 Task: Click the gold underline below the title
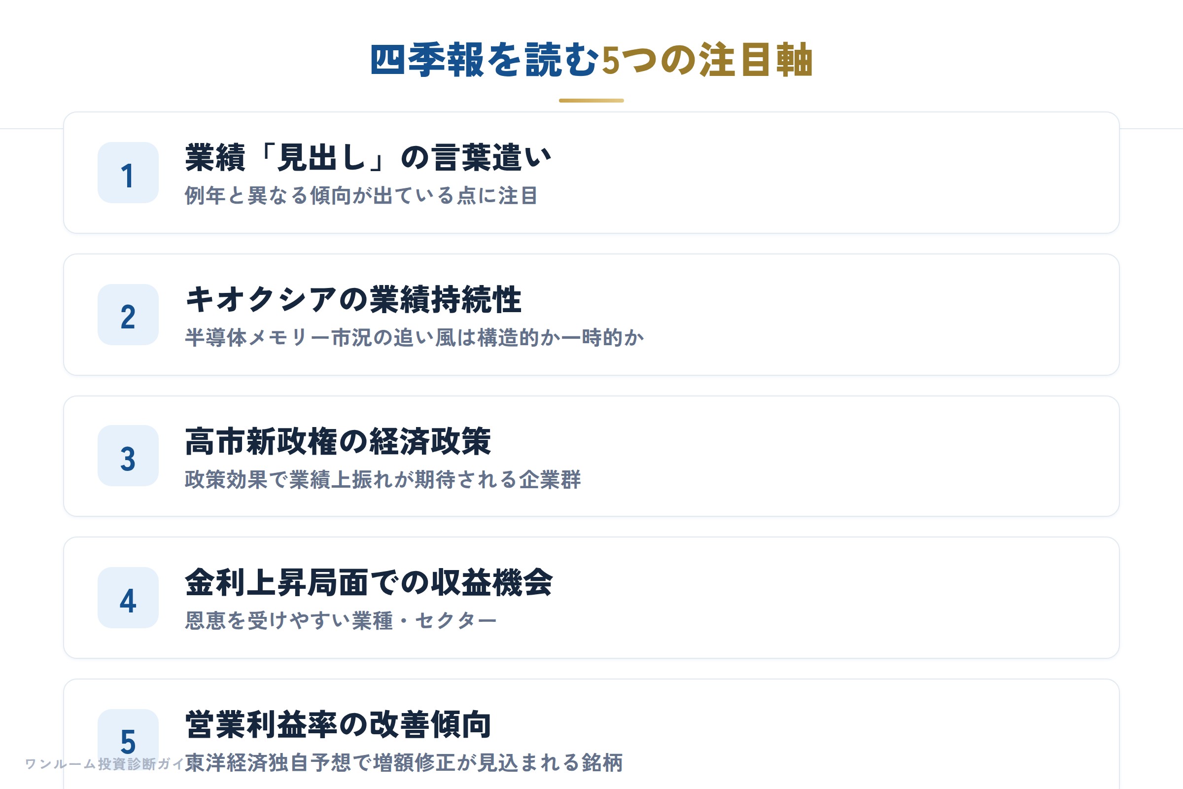591,101
